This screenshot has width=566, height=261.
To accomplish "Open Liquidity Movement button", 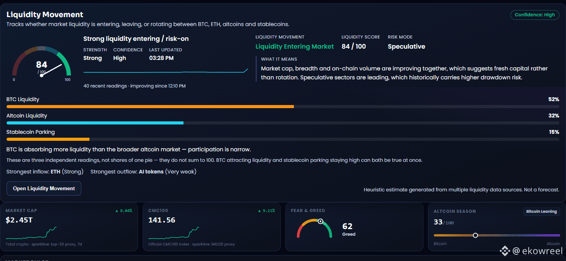I will pyautogui.click(x=44, y=188).
